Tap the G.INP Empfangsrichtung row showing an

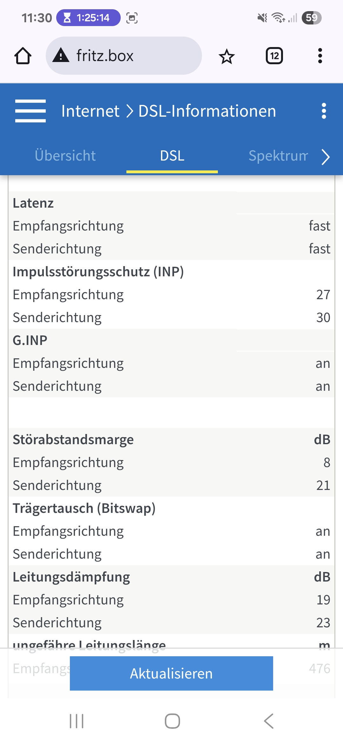171,363
